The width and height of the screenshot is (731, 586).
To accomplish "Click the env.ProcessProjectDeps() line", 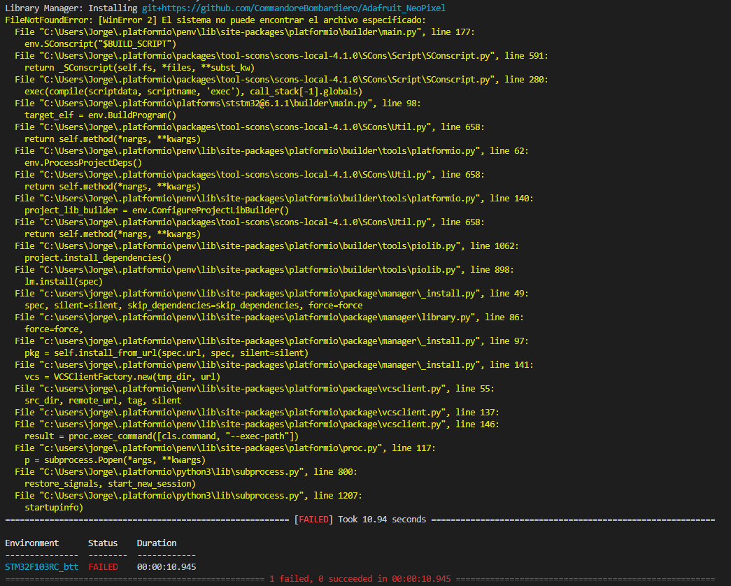I will pyautogui.click(x=83, y=163).
